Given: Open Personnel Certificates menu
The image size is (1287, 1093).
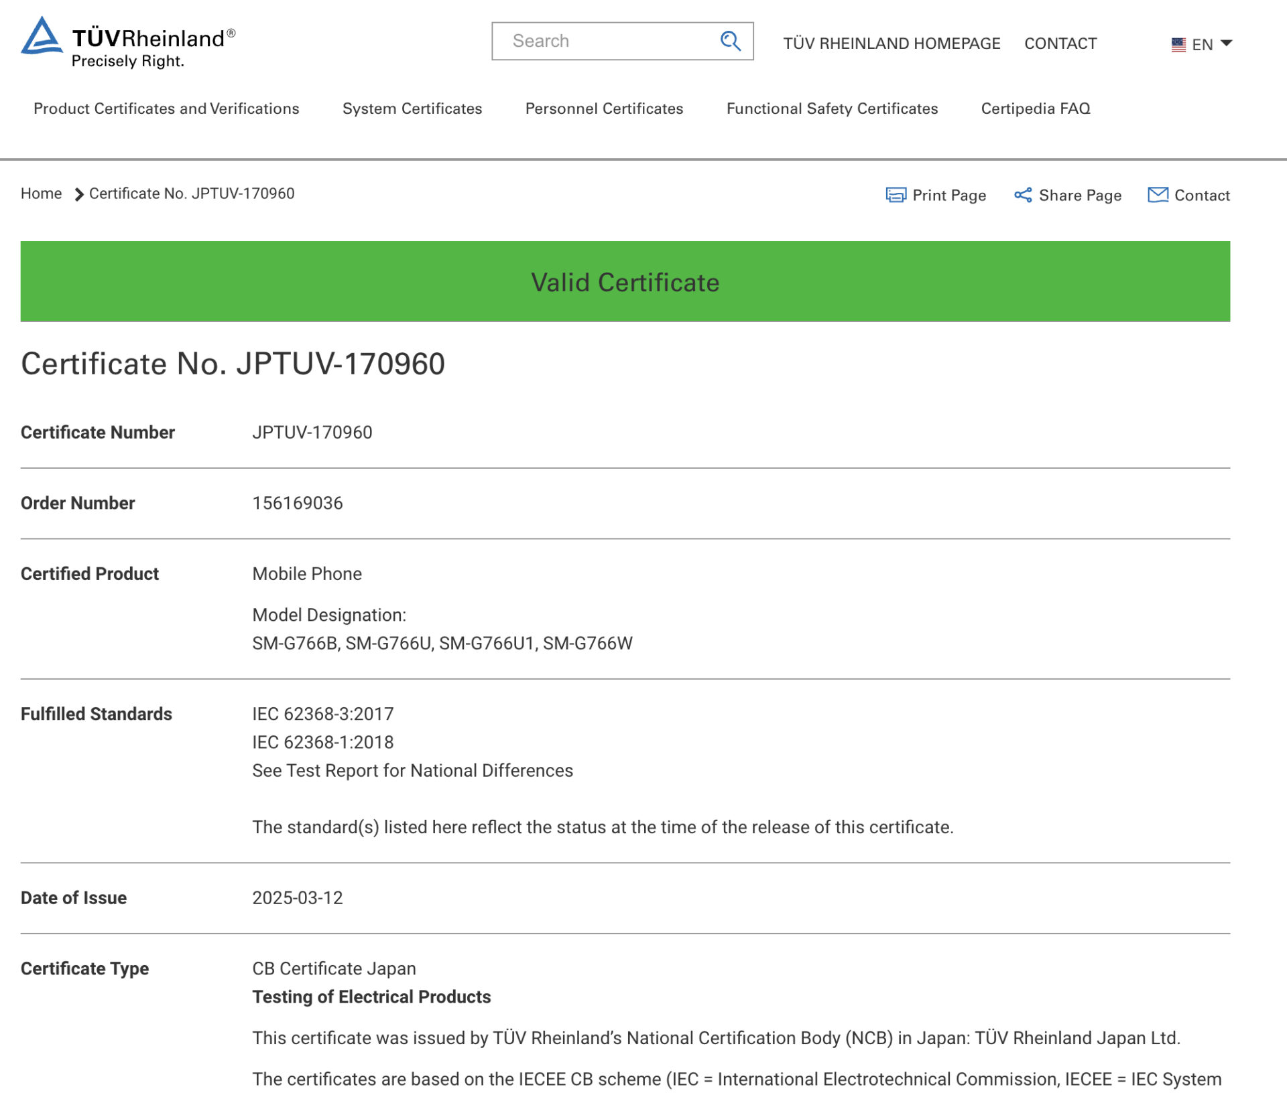Looking at the screenshot, I should point(604,108).
